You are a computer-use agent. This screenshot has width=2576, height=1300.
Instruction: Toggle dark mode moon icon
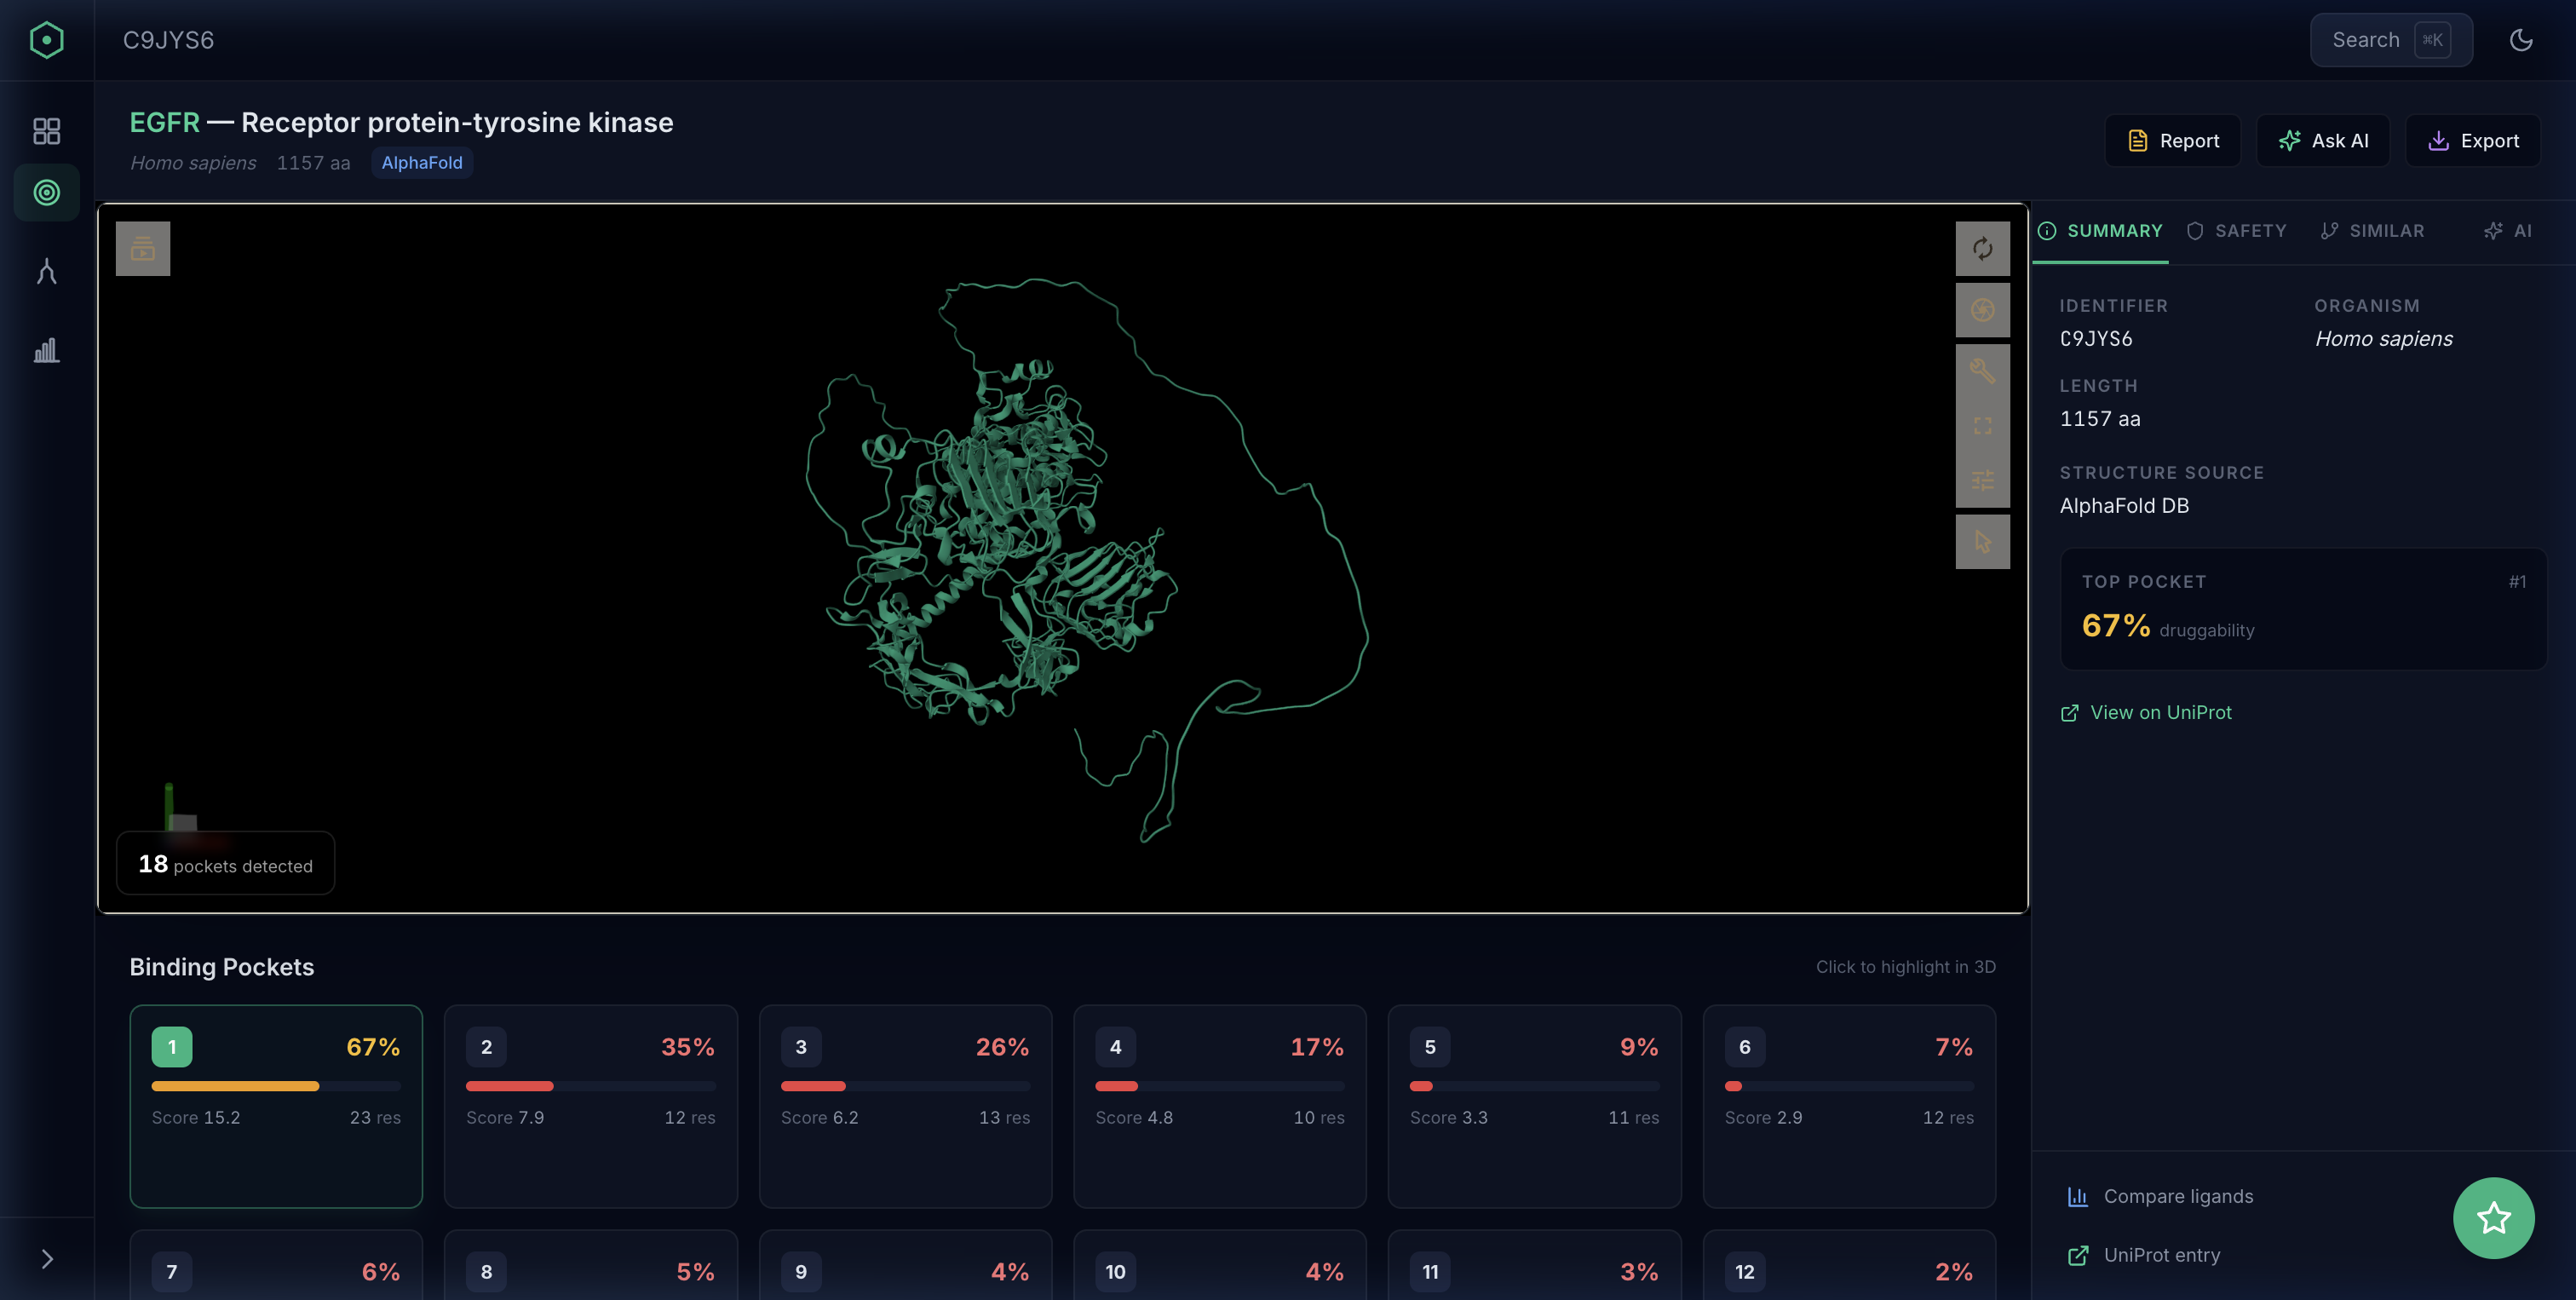pos(2520,40)
